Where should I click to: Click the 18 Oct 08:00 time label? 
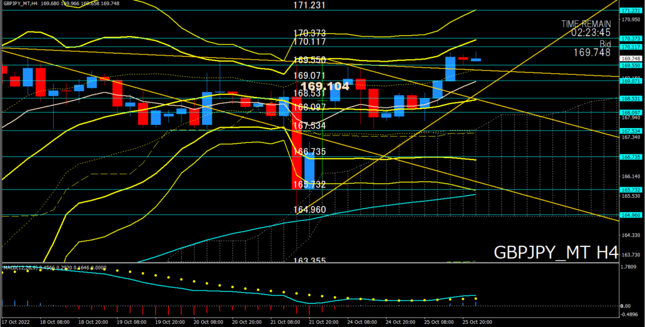tap(54, 322)
